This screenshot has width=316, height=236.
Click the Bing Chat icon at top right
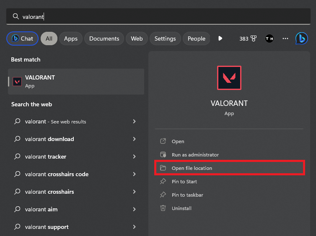coord(301,38)
